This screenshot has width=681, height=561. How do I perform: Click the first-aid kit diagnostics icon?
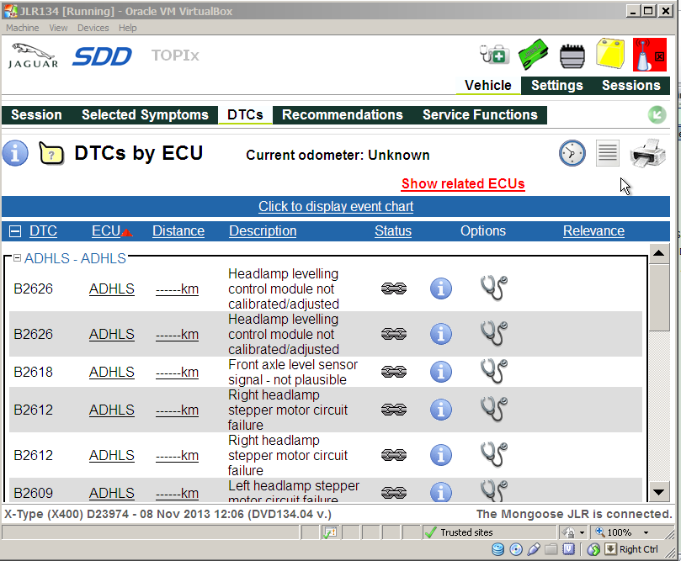point(493,56)
